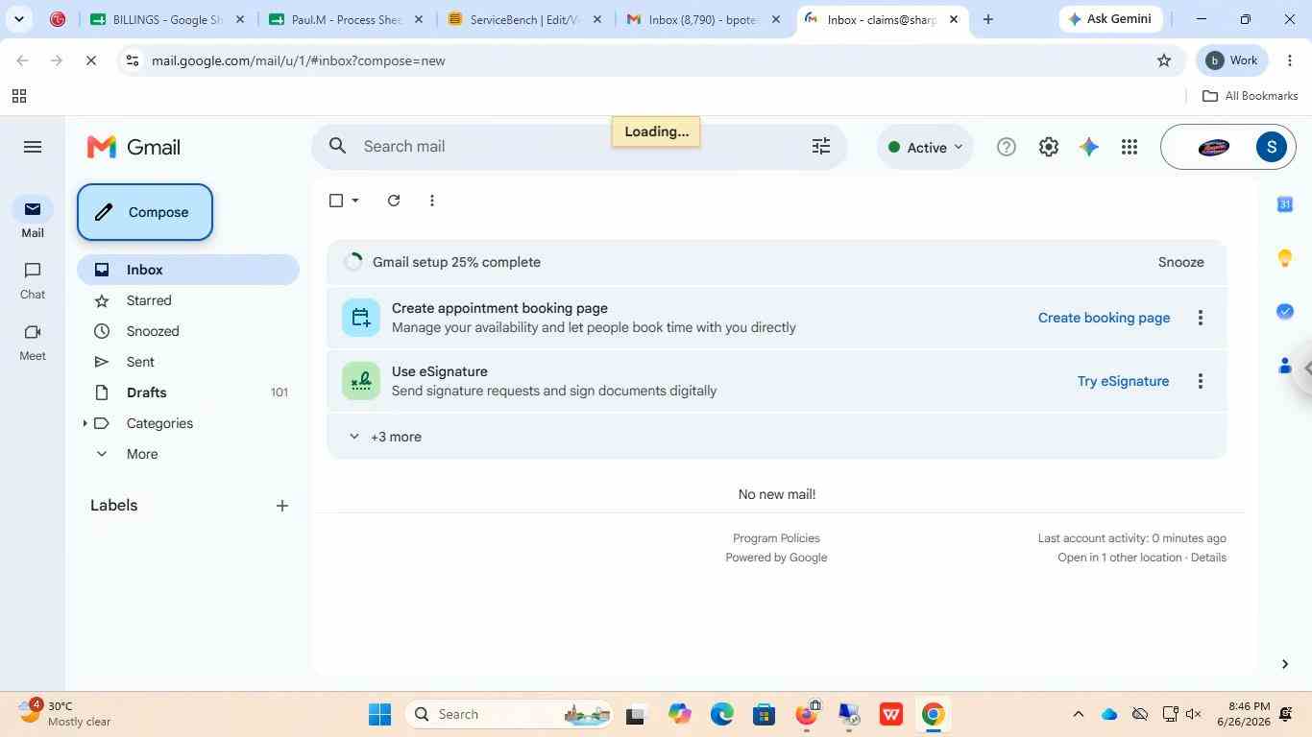Show search options filter icon
The width and height of the screenshot is (1312, 737).
point(821,146)
